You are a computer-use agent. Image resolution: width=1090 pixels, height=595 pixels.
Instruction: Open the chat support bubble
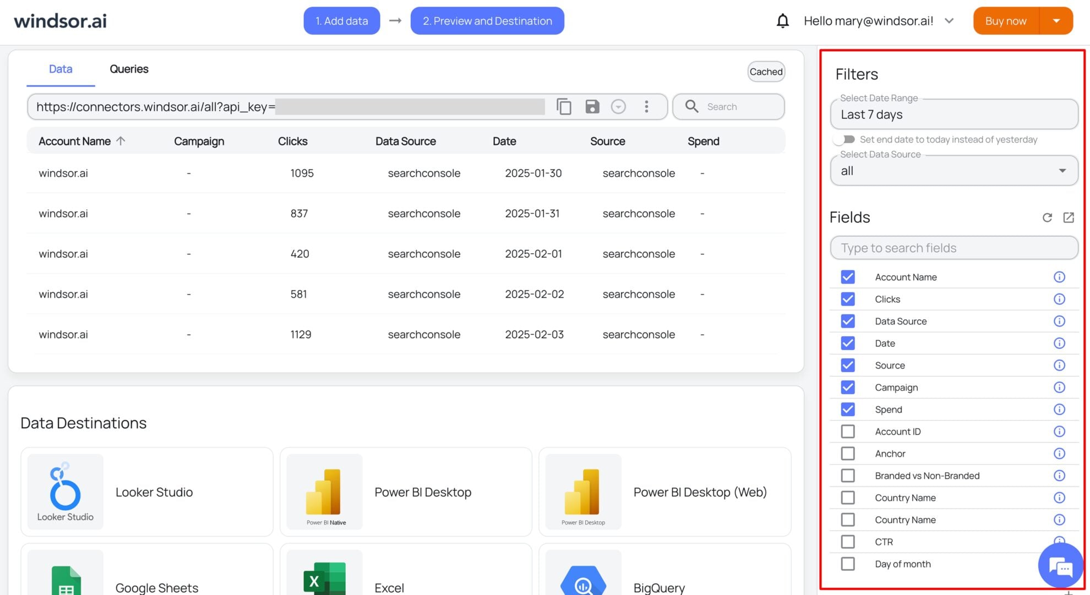point(1061,565)
